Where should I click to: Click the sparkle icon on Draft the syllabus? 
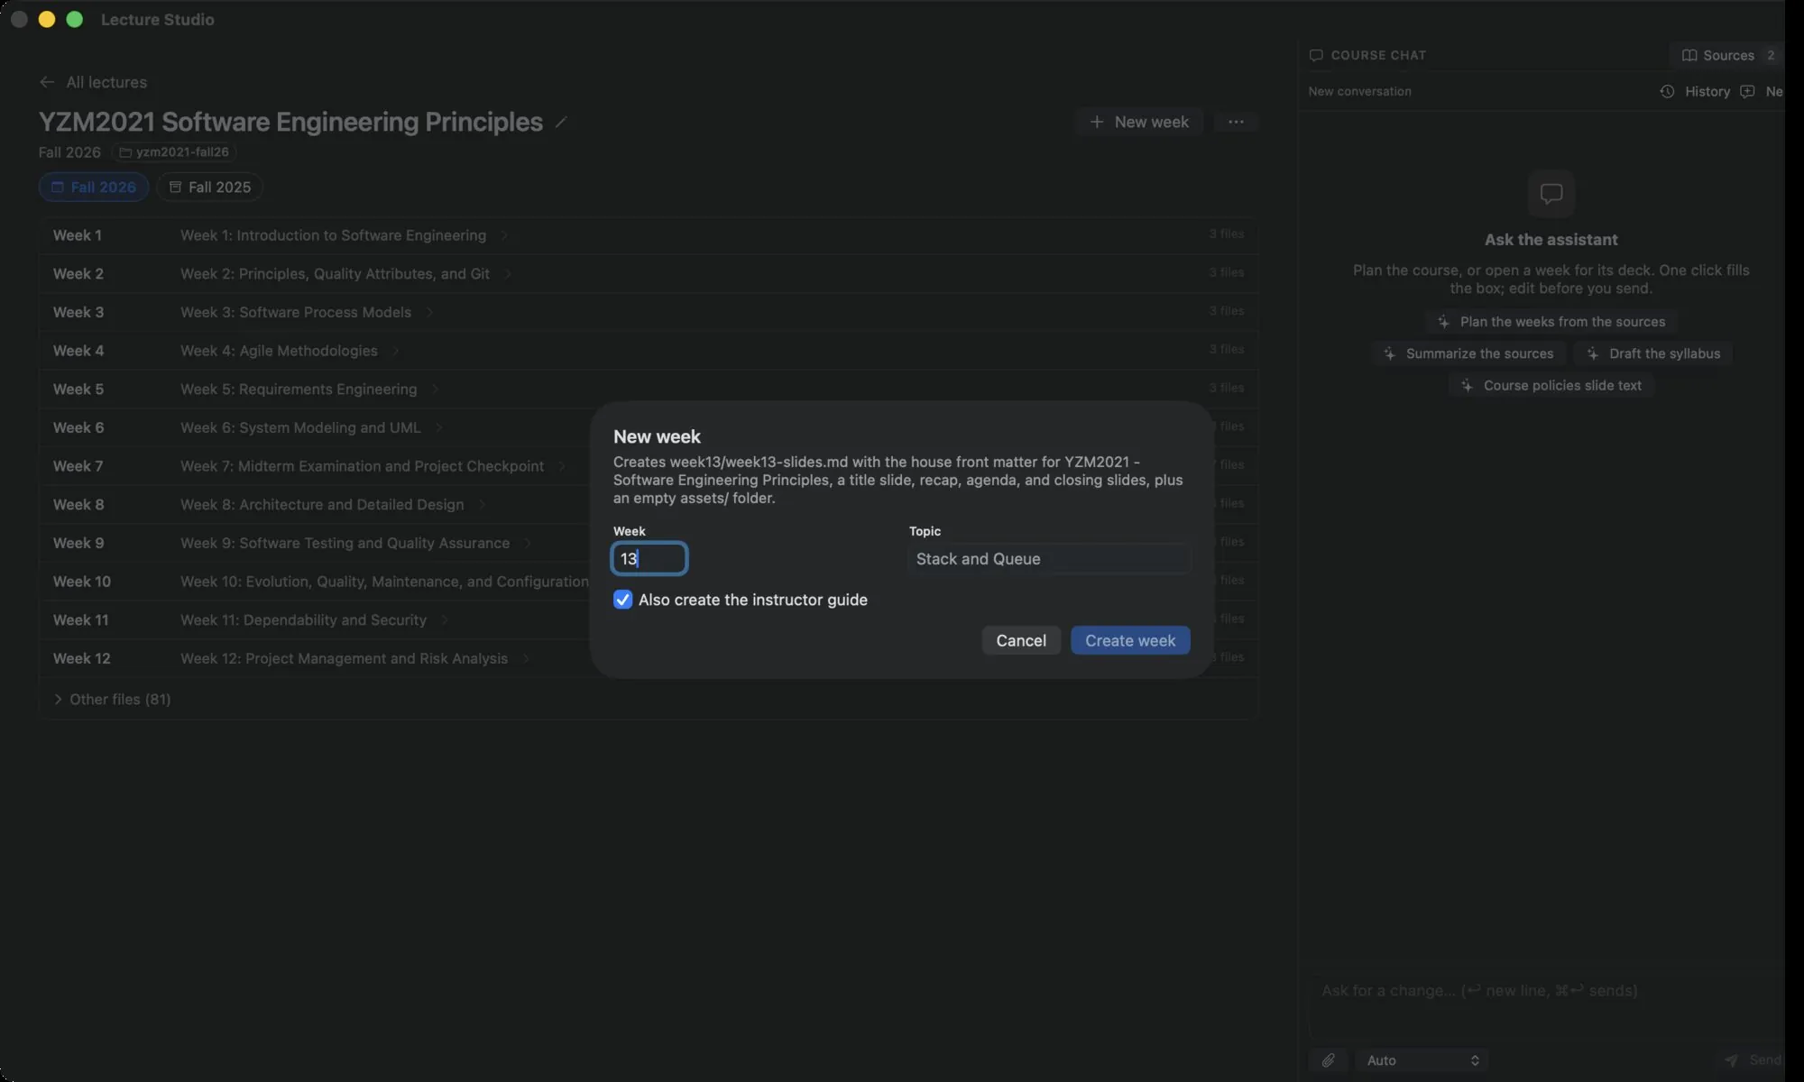click(1593, 353)
